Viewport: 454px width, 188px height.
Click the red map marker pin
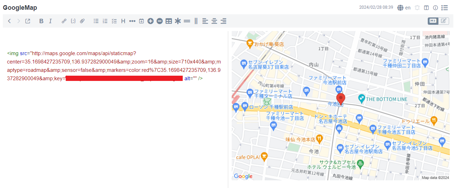point(341,99)
